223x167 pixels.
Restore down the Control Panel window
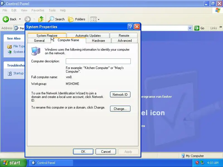(x=213, y=4)
